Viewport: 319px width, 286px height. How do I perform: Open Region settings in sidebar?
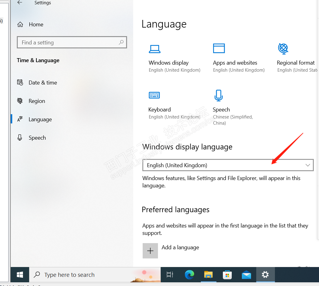[37, 101]
